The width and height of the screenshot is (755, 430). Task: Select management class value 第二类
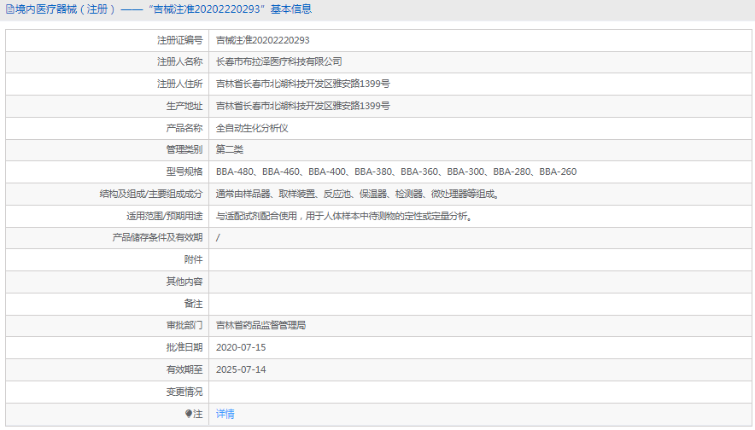tap(229, 149)
